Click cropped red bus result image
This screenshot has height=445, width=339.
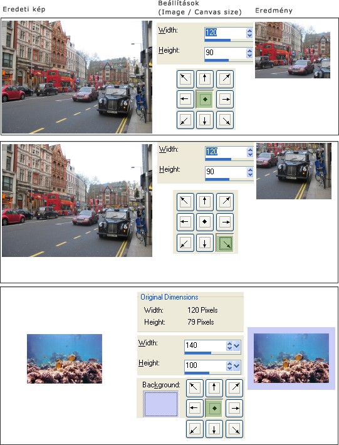pos(293,50)
